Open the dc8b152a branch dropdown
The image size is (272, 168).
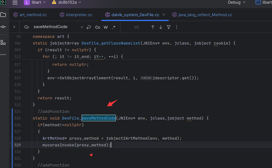(67, 2)
